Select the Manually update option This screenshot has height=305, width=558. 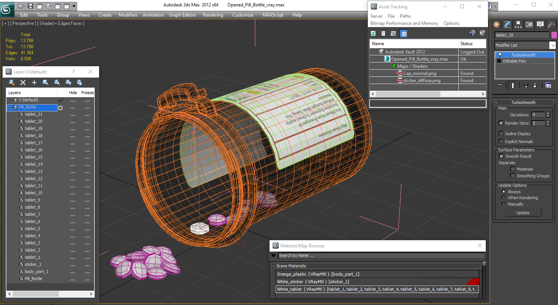503,204
